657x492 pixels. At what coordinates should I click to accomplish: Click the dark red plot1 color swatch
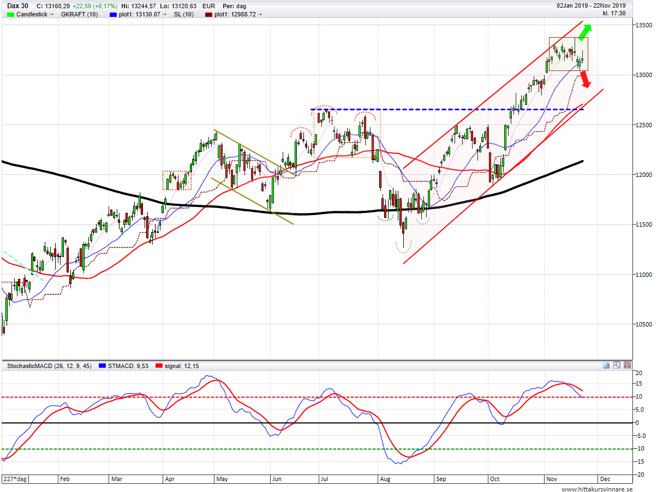point(208,14)
